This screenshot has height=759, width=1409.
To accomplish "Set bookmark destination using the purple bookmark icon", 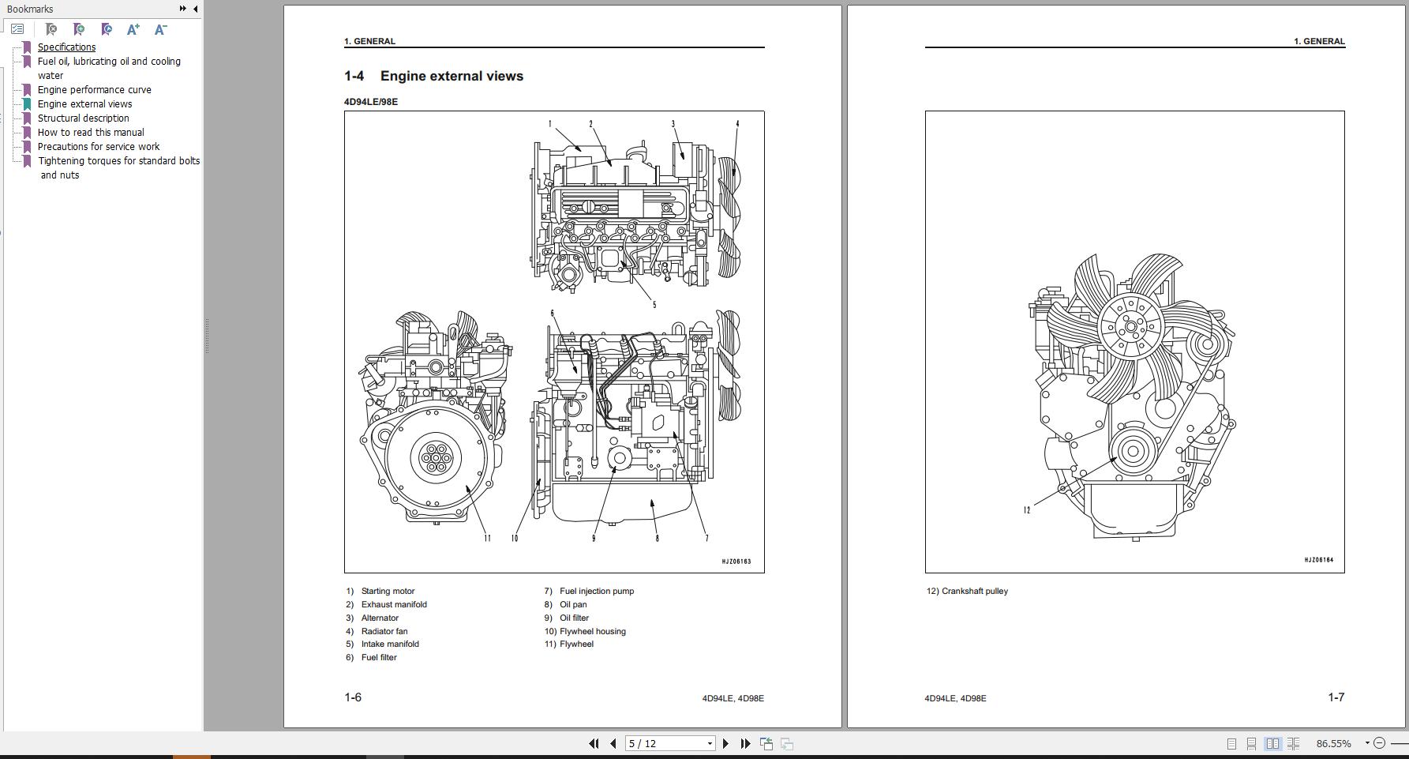I will [107, 29].
